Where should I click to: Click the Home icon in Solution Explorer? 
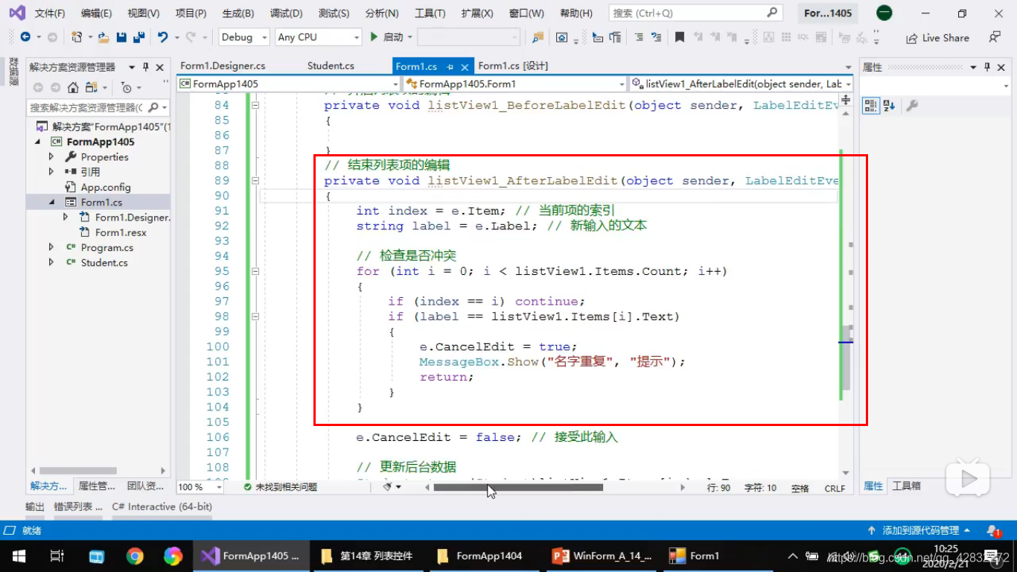(x=73, y=88)
